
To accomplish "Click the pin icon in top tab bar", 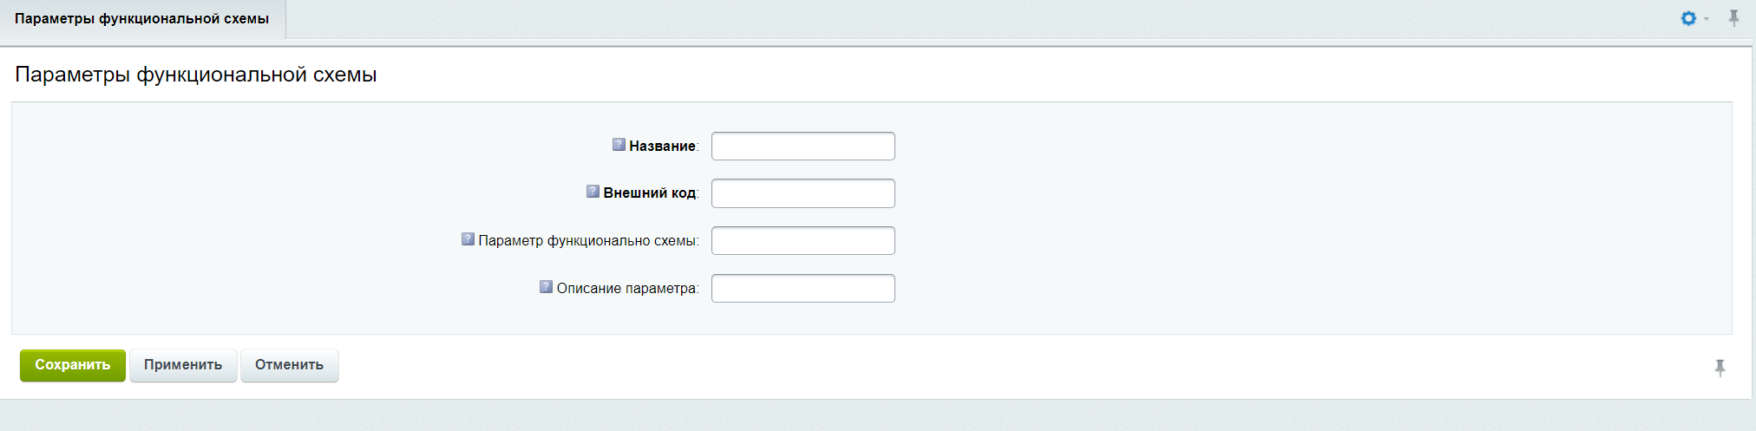I will (x=1733, y=18).
